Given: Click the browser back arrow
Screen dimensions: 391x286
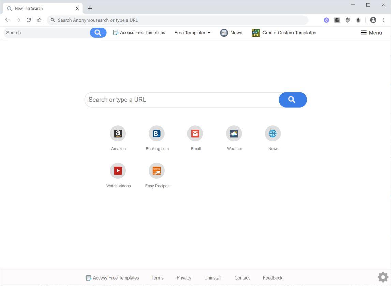Looking at the screenshot, I should [x=7, y=20].
